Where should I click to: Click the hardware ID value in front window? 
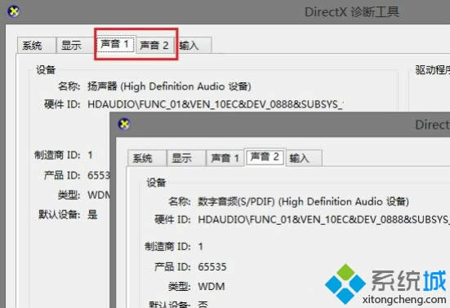tap(323, 219)
